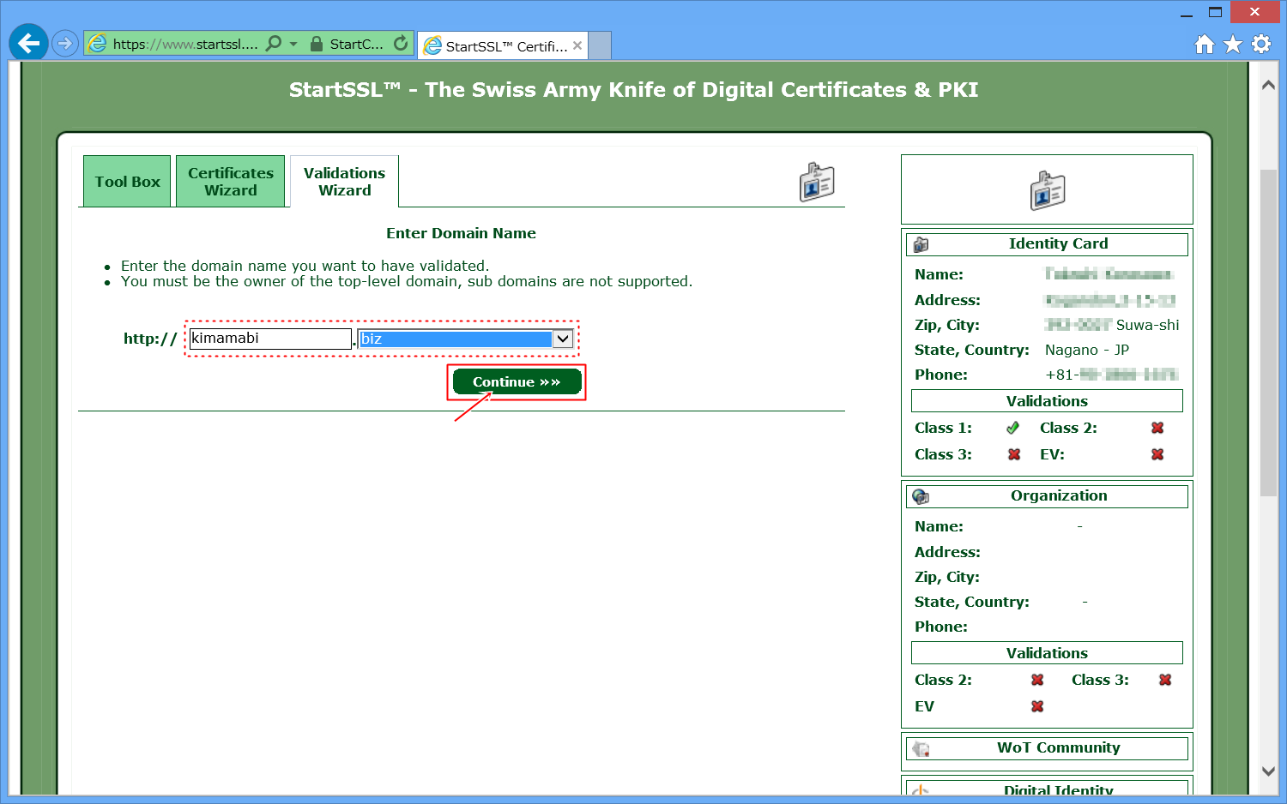Image resolution: width=1287 pixels, height=804 pixels.
Task: Open the browser Home page icon
Action: pos(1205,44)
